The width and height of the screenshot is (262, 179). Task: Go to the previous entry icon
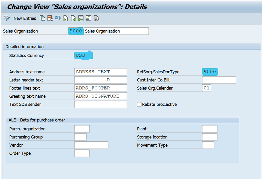[x=65, y=18]
